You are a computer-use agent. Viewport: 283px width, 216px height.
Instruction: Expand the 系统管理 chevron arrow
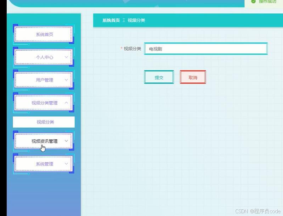pyautogui.click(x=66, y=164)
